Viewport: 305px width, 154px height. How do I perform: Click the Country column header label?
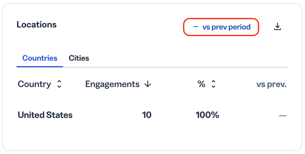[x=34, y=84]
